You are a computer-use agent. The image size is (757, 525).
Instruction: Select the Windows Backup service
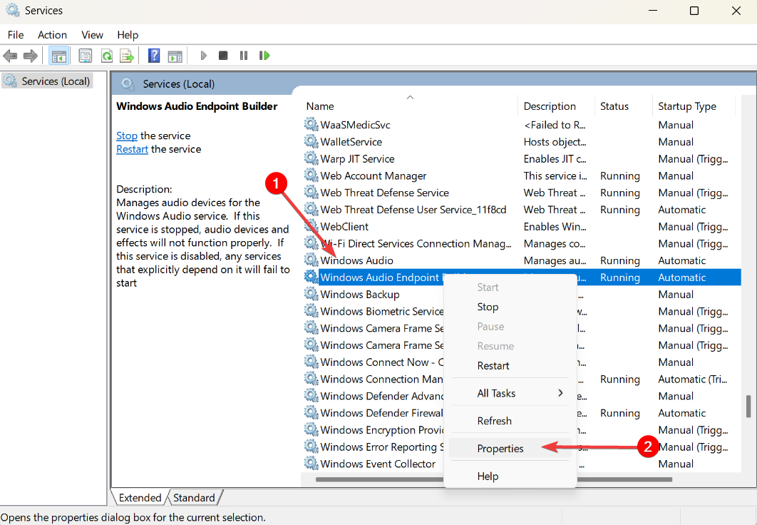click(359, 294)
